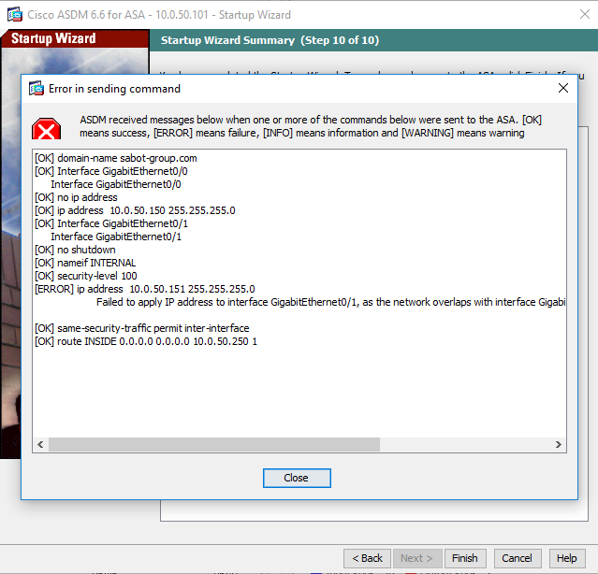Click the indented Interface GigabitEthernet0/0 echo line
The height and width of the screenshot is (574, 598).
click(116, 184)
